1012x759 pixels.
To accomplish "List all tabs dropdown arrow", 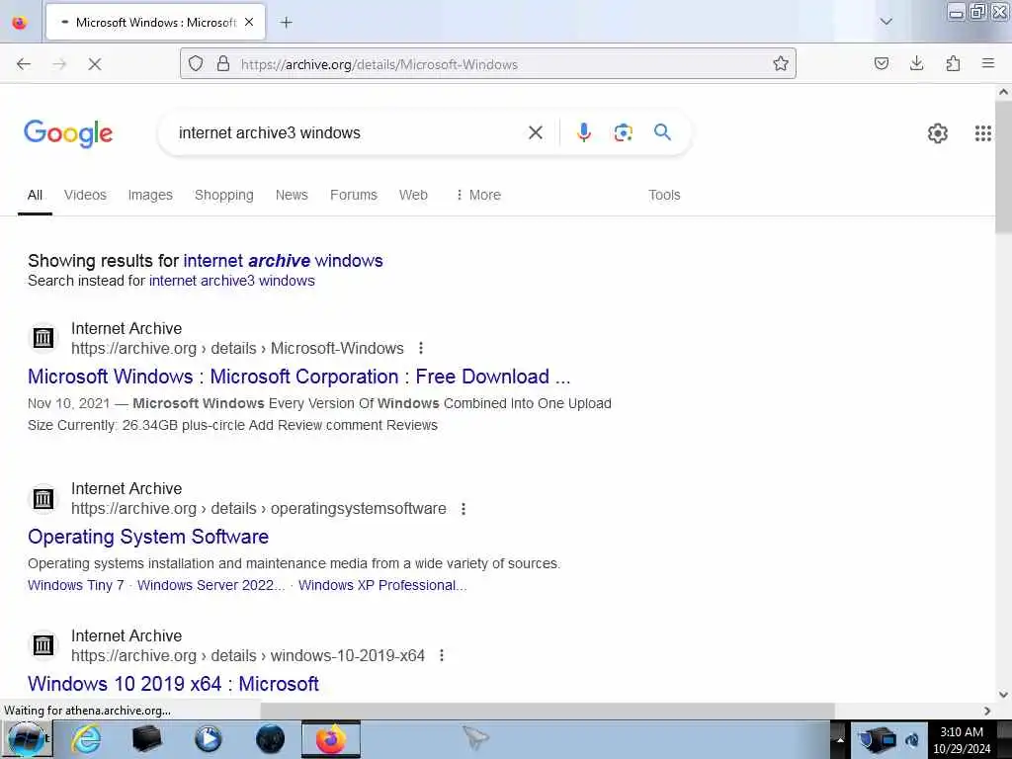I will [x=886, y=22].
